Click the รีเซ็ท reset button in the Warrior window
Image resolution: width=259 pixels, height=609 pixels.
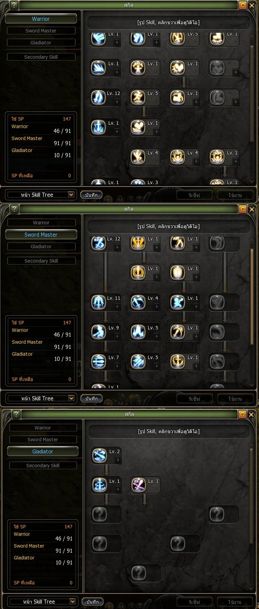pos(194,195)
